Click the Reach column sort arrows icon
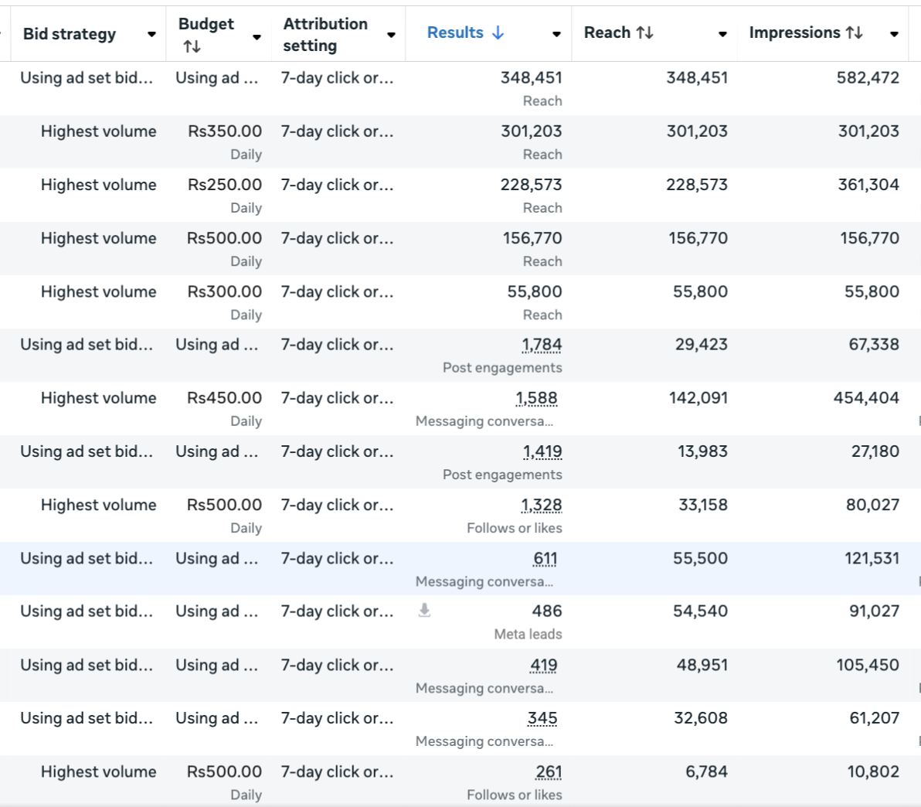The height and width of the screenshot is (807, 921). tap(644, 32)
